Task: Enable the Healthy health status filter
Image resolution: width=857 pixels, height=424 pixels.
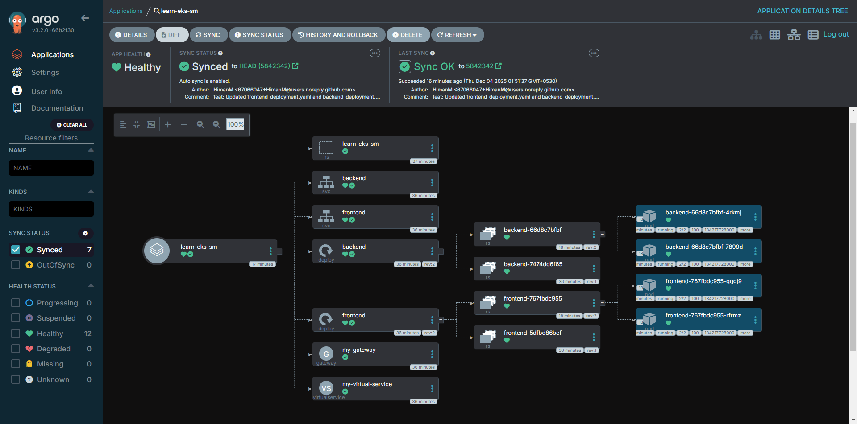Action: coord(15,333)
